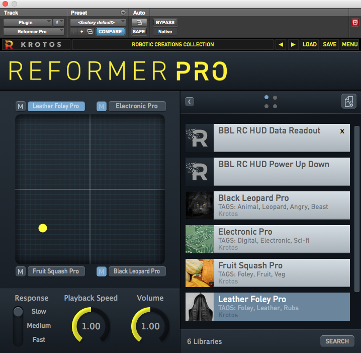Click BBL RC HUD Data Readout logo thumbnail
This screenshot has height=353, width=361.
[200, 138]
